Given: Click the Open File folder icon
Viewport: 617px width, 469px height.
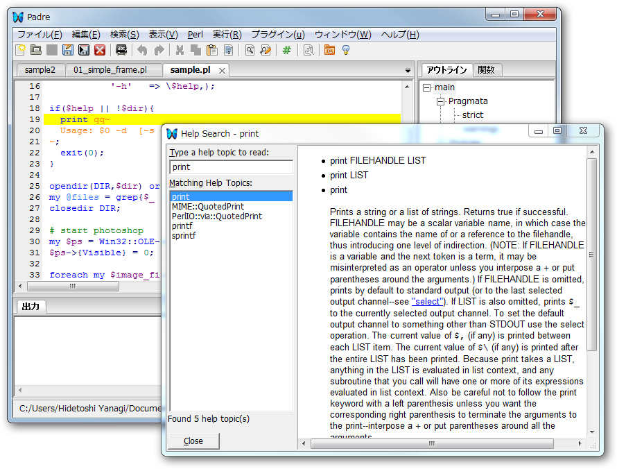Looking at the screenshot, I should pyautogui.click(x=35, y=50).
